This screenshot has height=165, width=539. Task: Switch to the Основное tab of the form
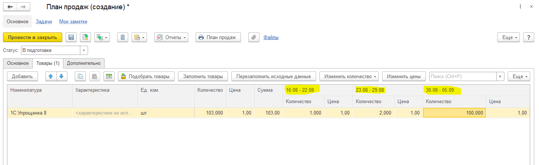pyautogui.click(x=18, y=63)
